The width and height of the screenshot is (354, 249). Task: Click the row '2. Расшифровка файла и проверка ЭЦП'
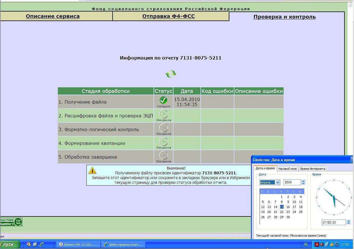tap(171, 116)
